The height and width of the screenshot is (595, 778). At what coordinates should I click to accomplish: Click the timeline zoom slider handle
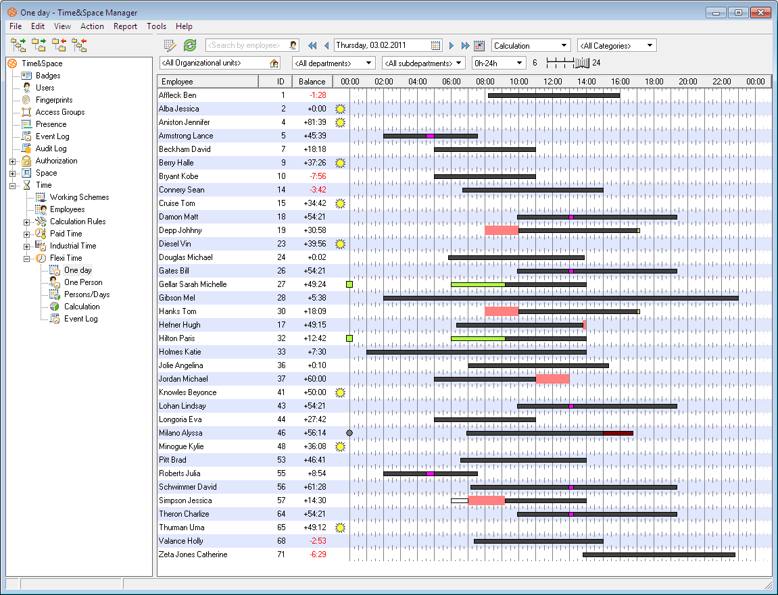[x=581, y=63]
